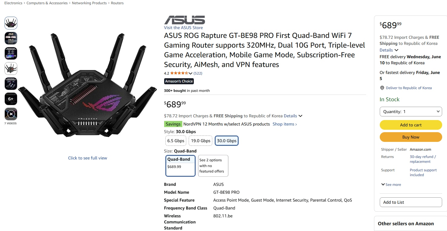The width and height of the screenshot is (447, 231).
Task: Click the Buy Now button
Action: click(x=411, y=137)
